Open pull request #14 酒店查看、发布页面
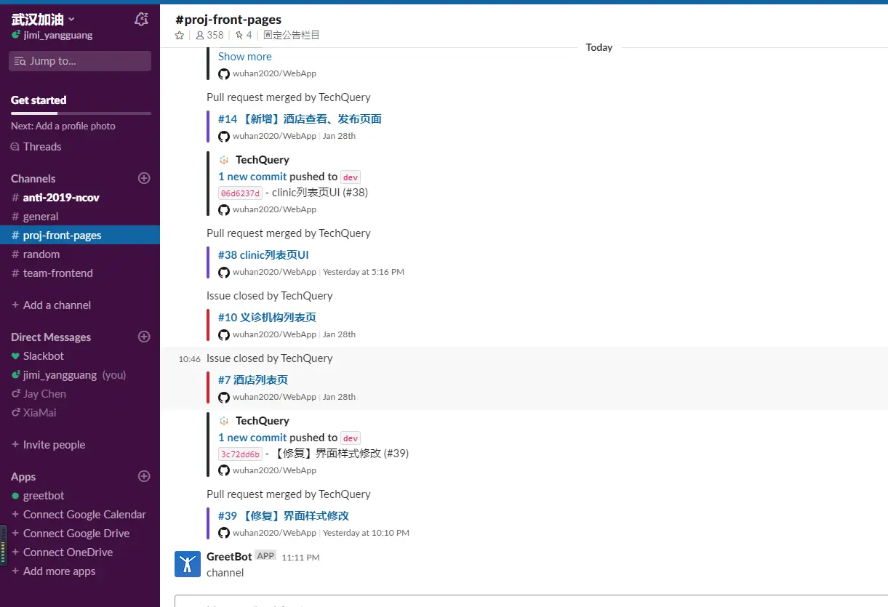 coord(300,118)
